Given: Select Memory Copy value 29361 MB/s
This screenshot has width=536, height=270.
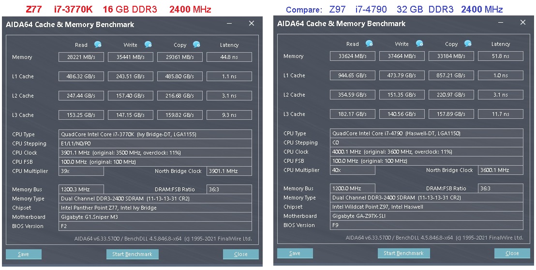Looking at the screenshot, I should pyautogui.click(x=180, y=57).
